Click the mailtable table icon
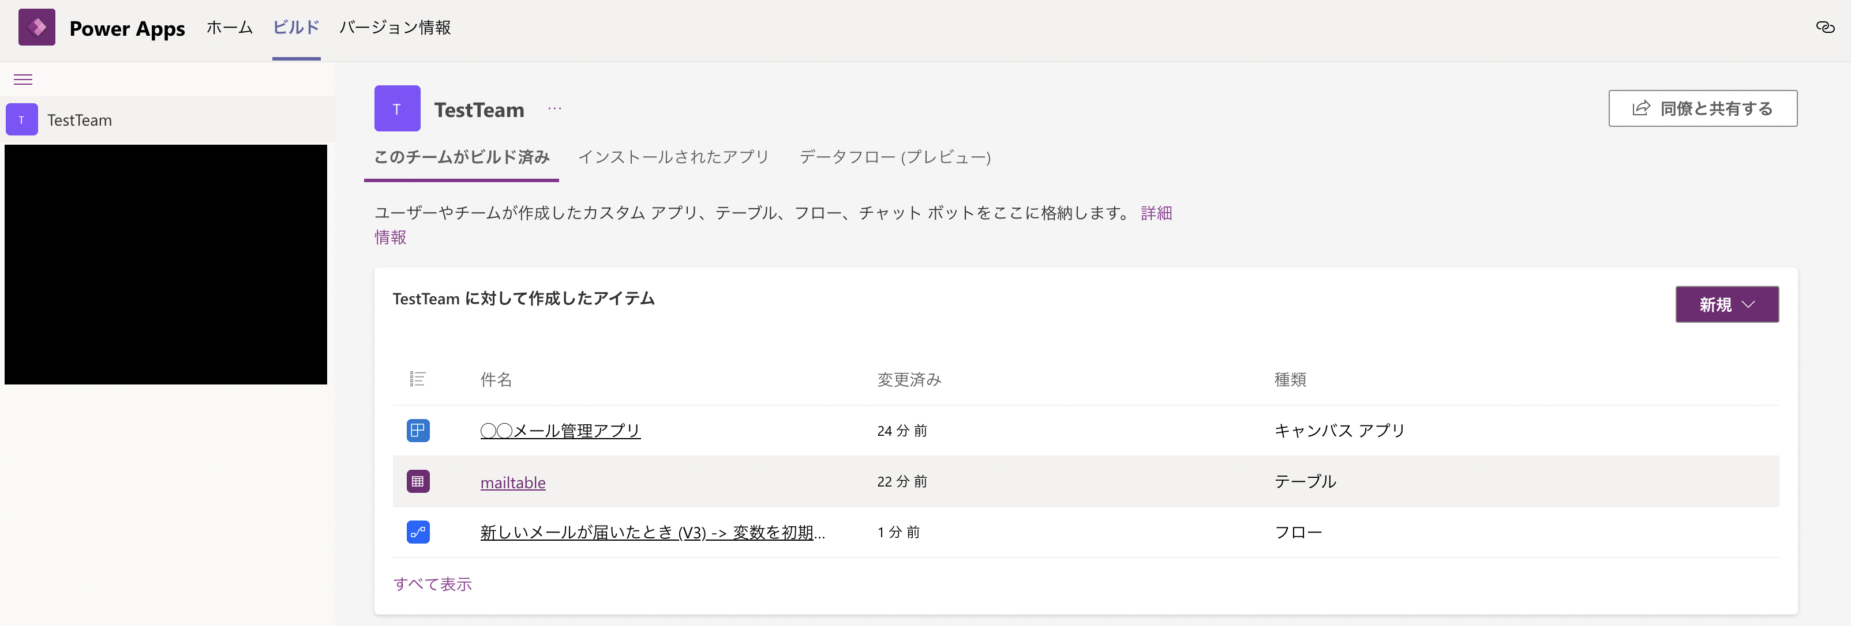The width and height of the screenshot is (1851, 626). pyautogui.click(x=418, y=481)
